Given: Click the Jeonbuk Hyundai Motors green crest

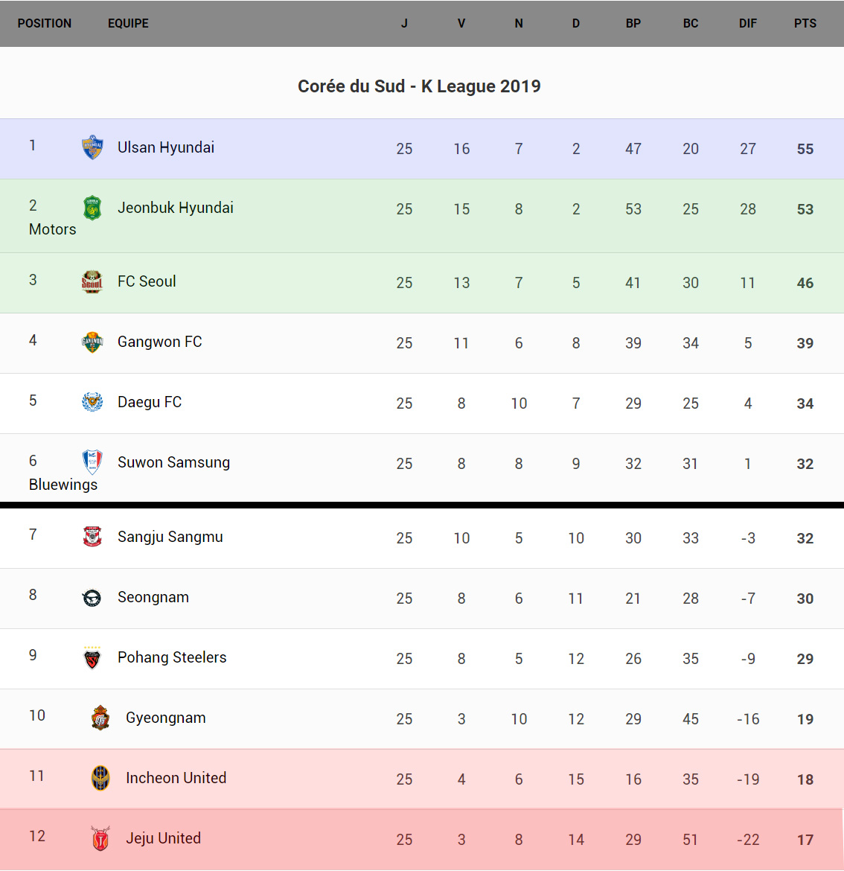Looking at the screenshot, I should coord(92,208).
